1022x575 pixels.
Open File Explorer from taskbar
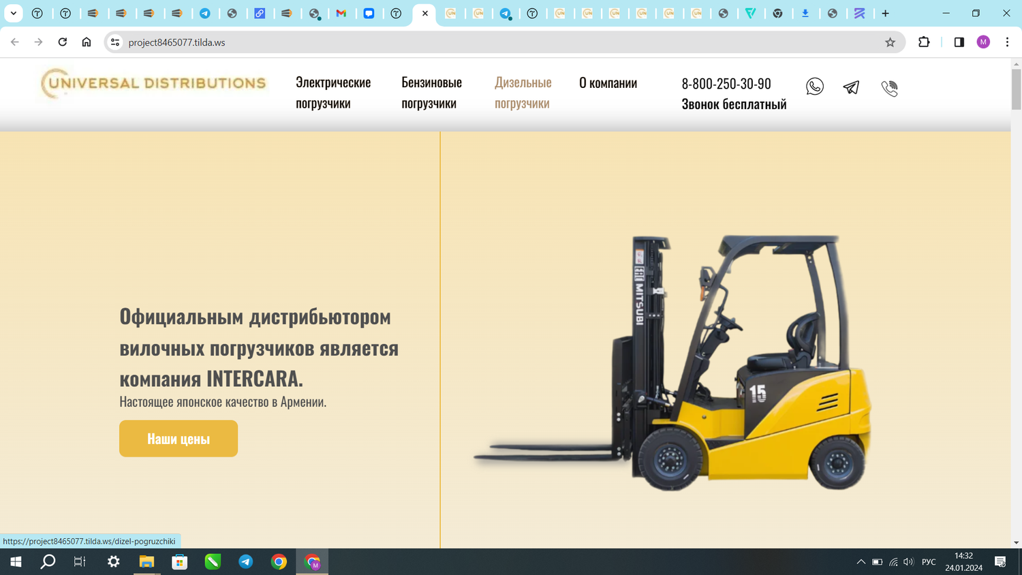click(x=146, y=562)
